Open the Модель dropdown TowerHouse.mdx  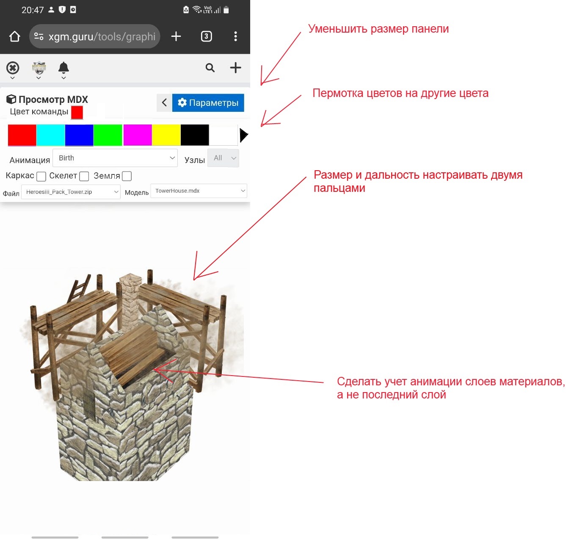199,191
